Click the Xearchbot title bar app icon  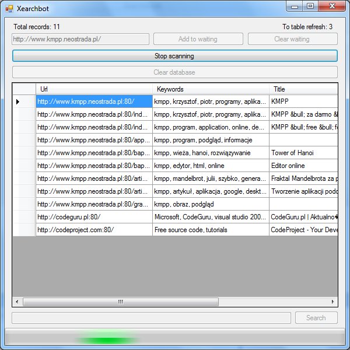[9, 8]
